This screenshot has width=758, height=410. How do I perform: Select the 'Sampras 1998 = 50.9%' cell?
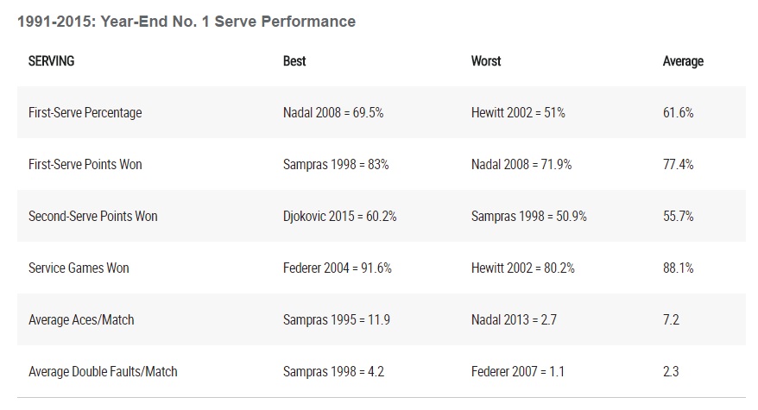click(529, 217)
